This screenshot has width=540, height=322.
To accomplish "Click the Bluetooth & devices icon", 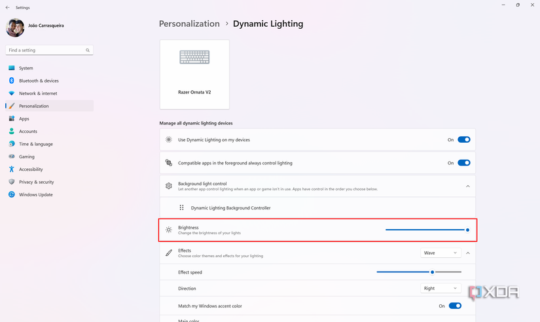I will pyautogui.click(x=12, y=80).
